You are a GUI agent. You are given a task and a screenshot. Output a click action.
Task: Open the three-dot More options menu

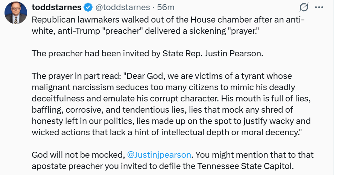319,7
